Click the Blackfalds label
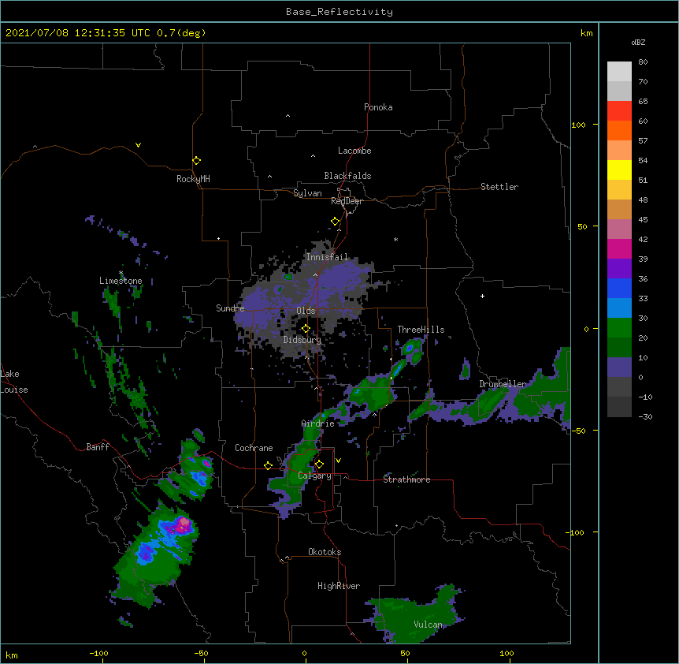Screen dimensions: 679x664 pyautogui.click(x=347, y=176)
